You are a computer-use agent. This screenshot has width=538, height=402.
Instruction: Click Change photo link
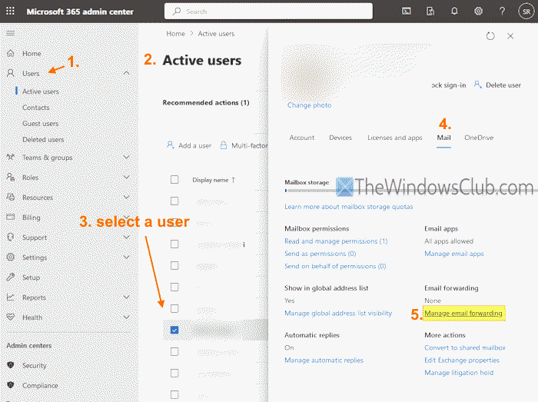point(309,105)
